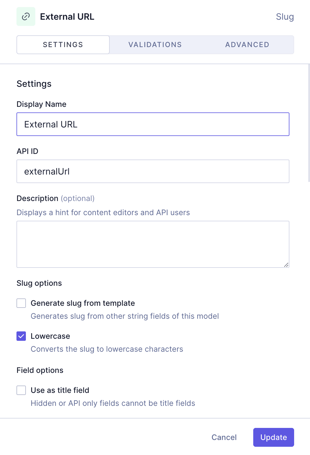The height and width of the screenshot is (455, 310).
Task: Enable Use as title field
Action: pos(21,390)
